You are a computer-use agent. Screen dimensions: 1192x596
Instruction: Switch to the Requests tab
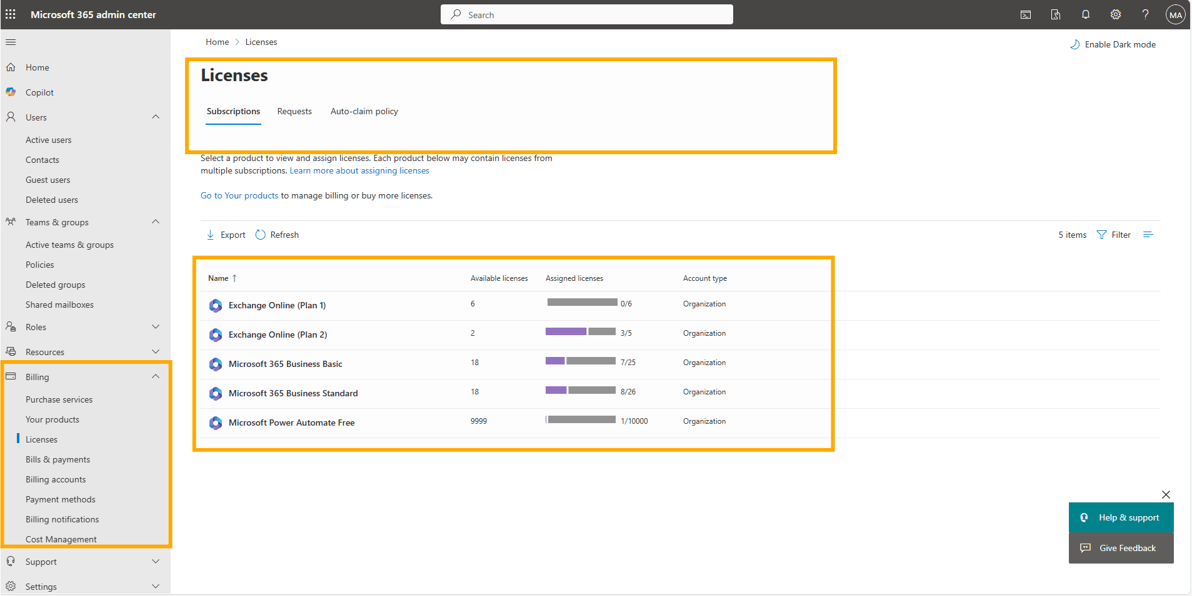[294, 111]
